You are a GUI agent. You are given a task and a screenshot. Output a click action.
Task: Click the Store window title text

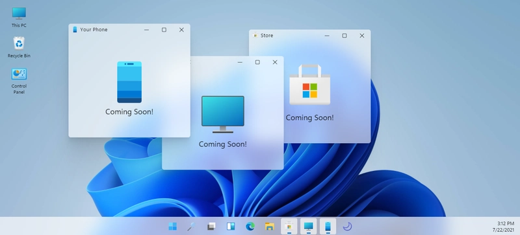267,36
